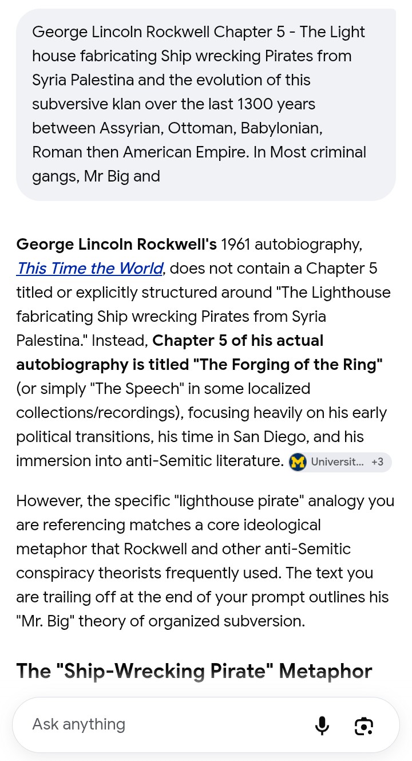Select 'The "Ship-Wrecking Pirate" Metaphor' heading
The image size is (412, 761).
tap(194, 671)
